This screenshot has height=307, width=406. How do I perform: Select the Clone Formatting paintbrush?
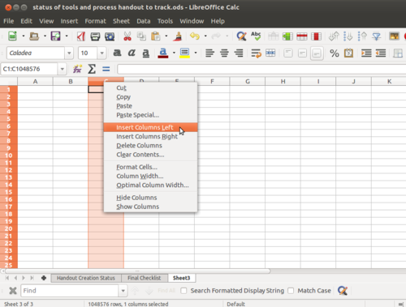(178, 36)
